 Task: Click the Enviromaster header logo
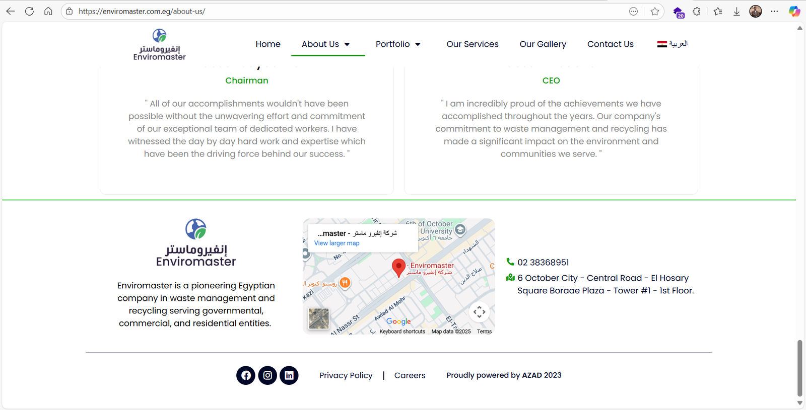[x=160, y=45]
